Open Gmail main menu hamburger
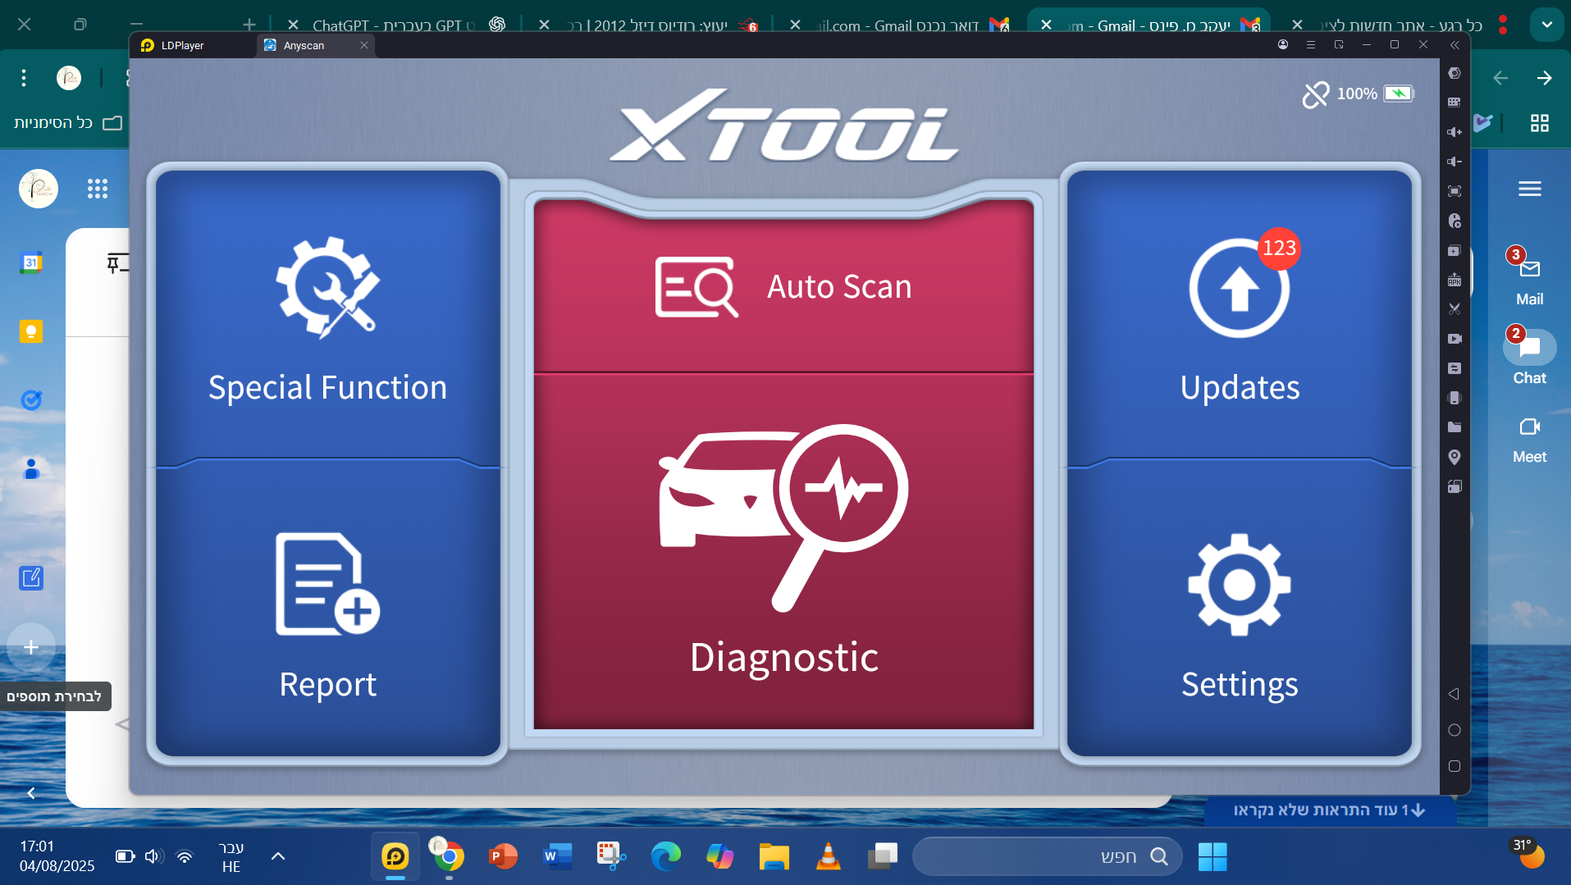 [1530, 189]
